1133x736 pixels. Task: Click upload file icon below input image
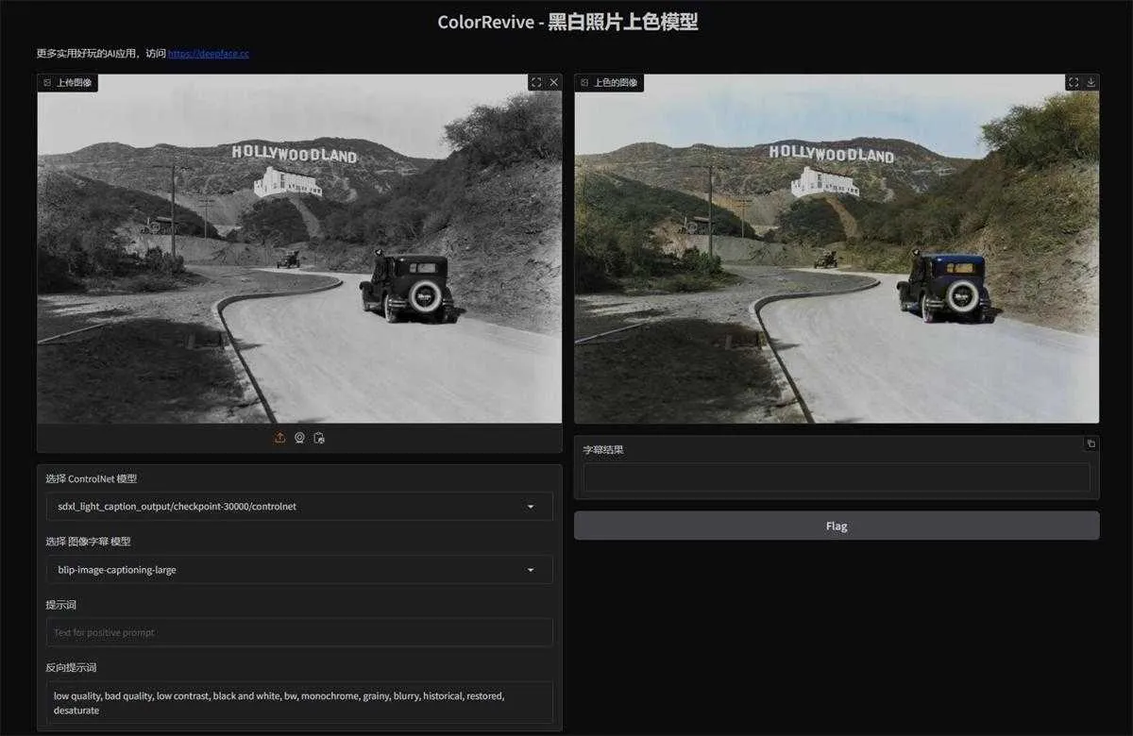click(x=279, y=438)
